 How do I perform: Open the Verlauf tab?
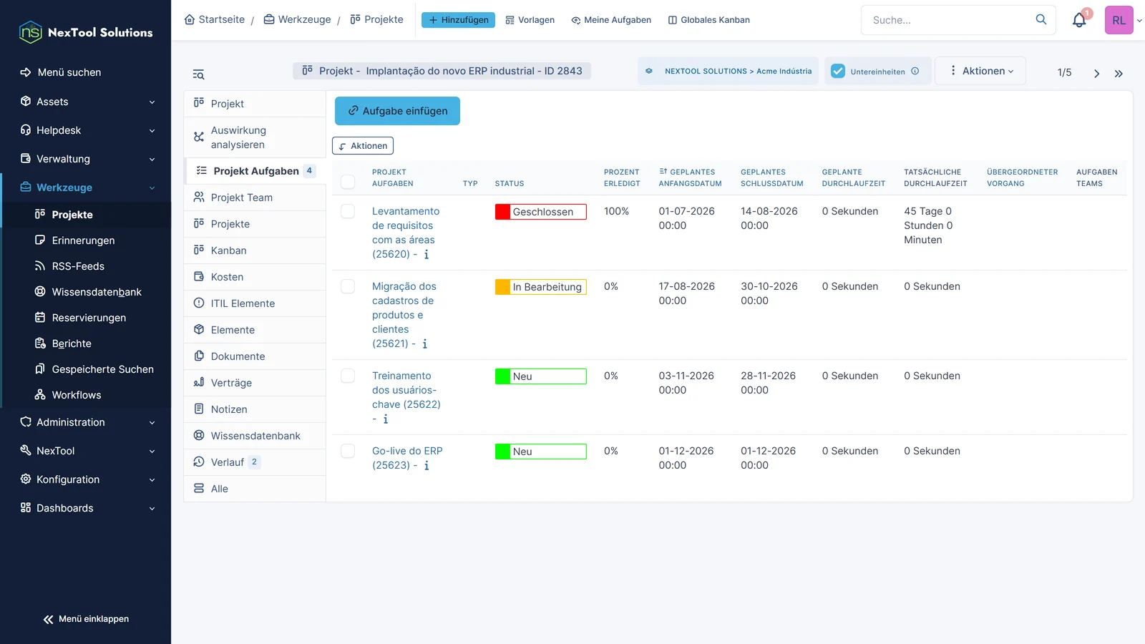click(x=255, y=462)
